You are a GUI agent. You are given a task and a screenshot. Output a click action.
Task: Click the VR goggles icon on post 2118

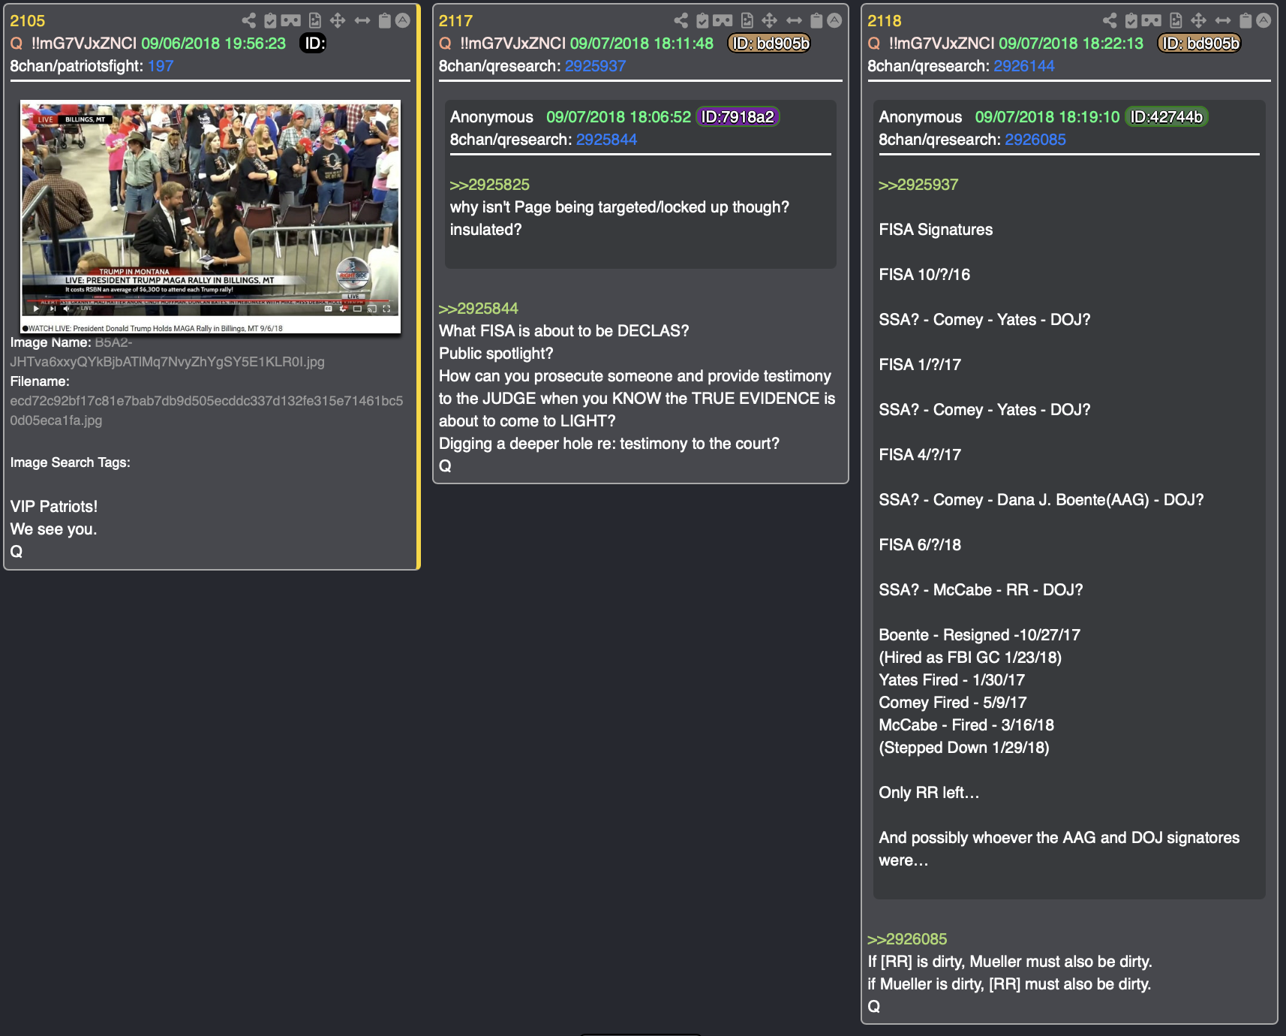(1152, 21)
